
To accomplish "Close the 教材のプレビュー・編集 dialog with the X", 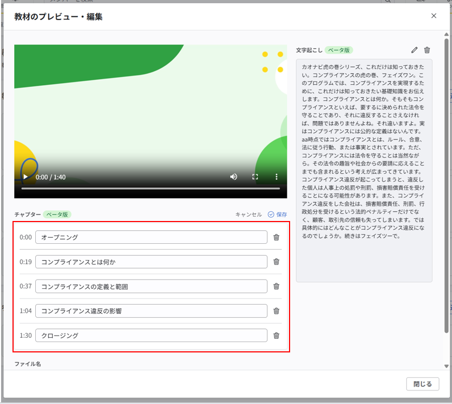I will pos(434,16).
